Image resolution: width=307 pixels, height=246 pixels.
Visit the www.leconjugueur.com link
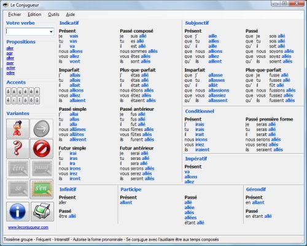click(x=28, y=227)
